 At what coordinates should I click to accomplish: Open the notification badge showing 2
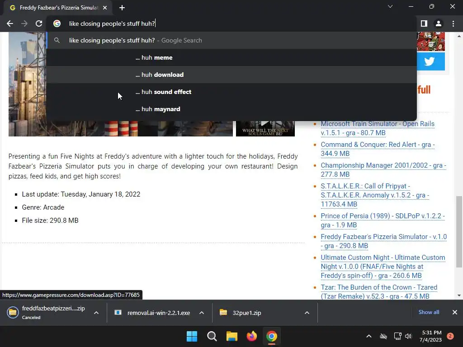tap(450, 336)
